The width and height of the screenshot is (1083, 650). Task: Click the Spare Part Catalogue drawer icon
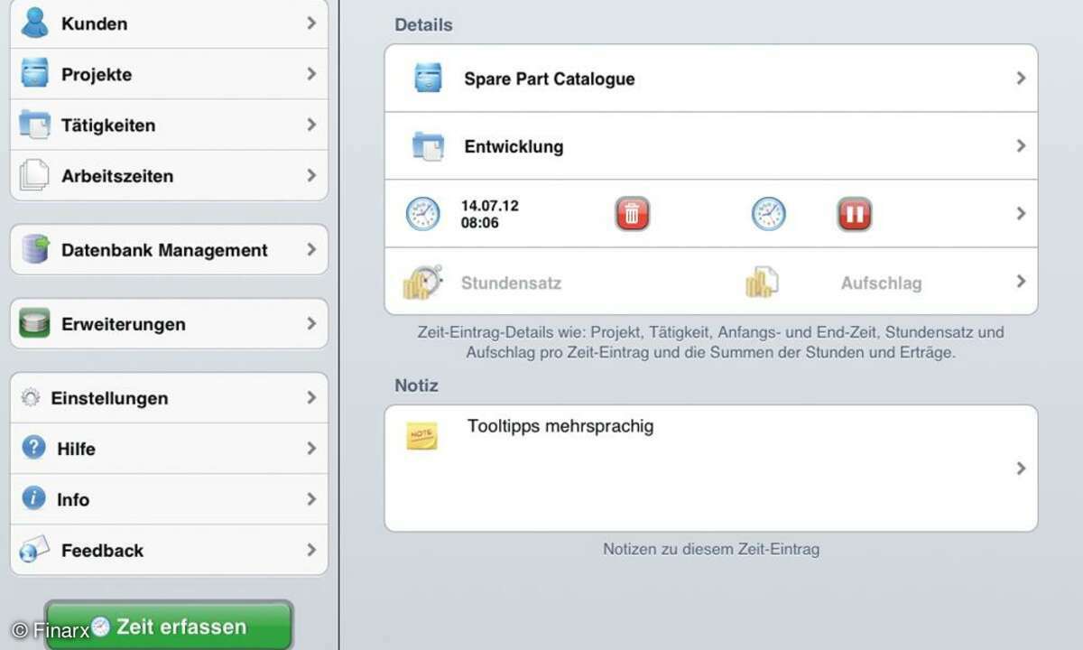[428, 78]
